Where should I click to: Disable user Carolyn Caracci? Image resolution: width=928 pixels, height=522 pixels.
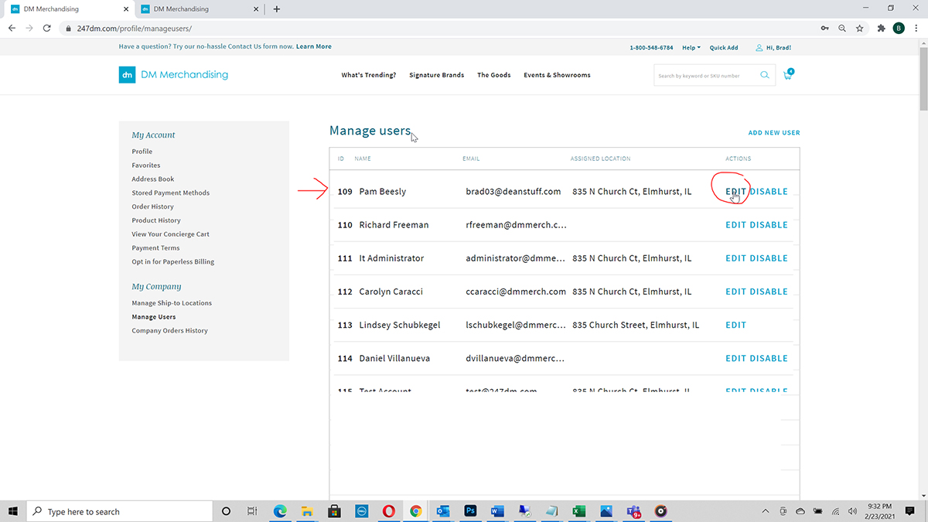point(769,292)
